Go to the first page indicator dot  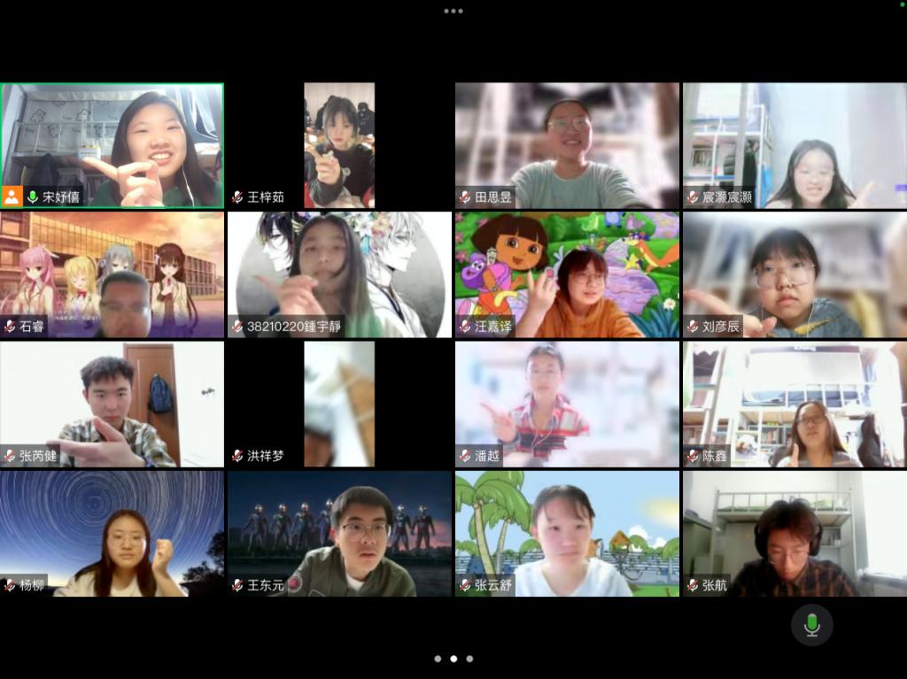(x=438, y=659)
